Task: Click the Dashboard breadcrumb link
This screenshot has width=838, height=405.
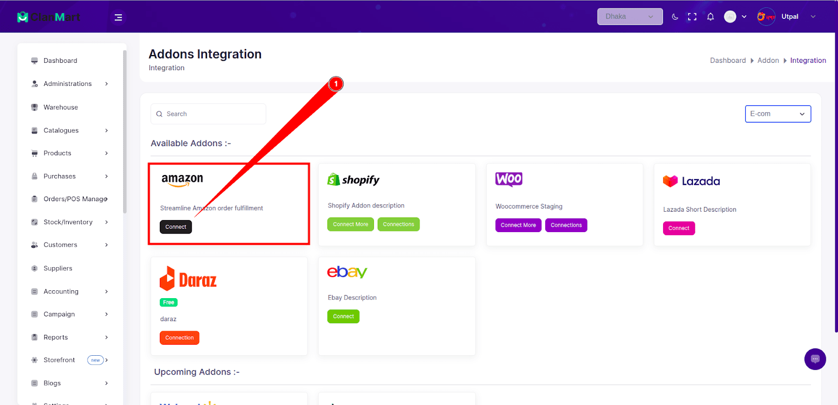Action: [x=727, y=61]
